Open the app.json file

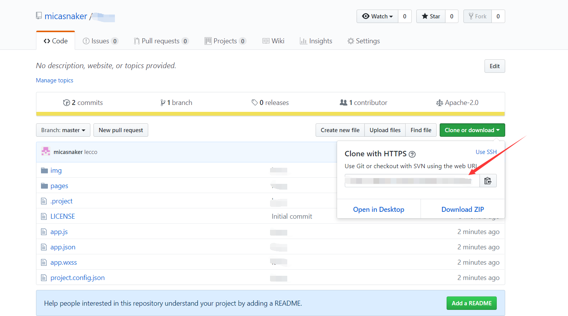(63, 247)
